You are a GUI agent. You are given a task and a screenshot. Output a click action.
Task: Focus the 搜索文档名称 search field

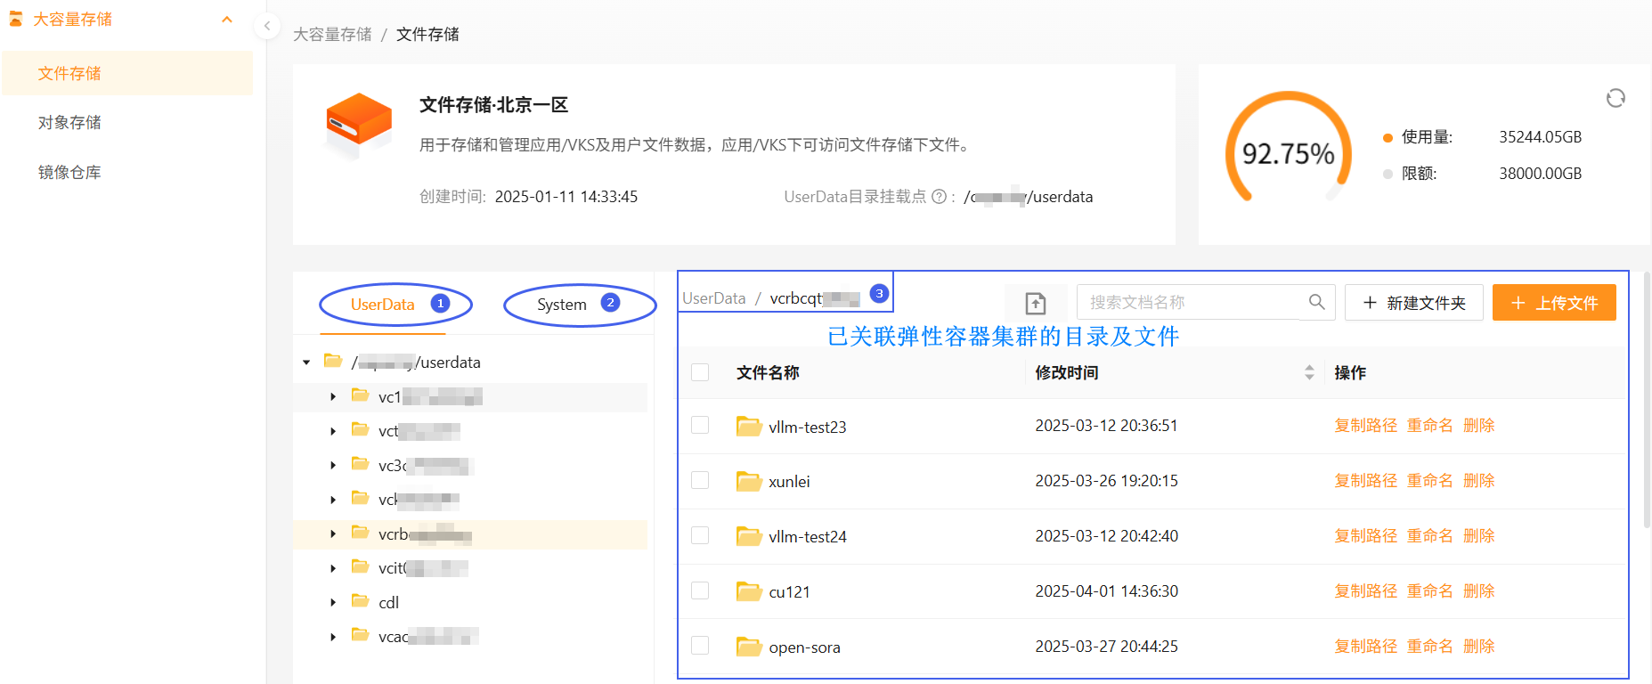[x=1189, y=303]
